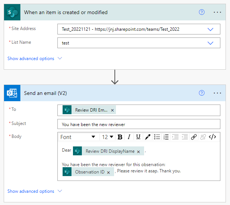Screen dimensions: 230x205
Task: Show advanced options for the trigger
Action: (x=34, y=59)
